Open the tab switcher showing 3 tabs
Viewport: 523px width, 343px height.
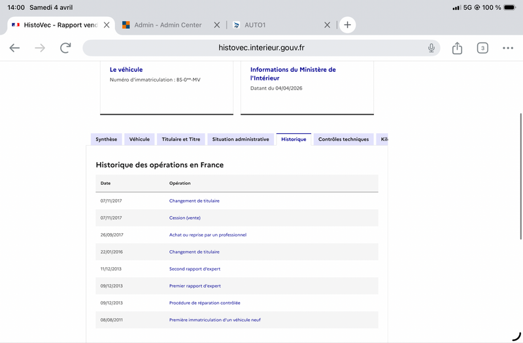pos(482,48)
